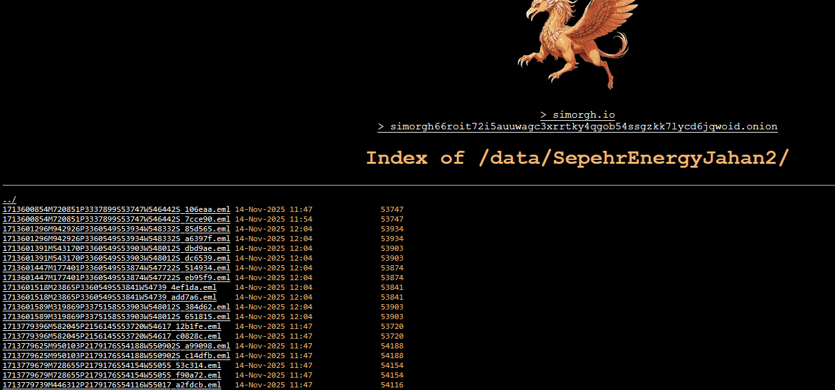Open the file ending in 7cce90.eml
The width and height of the screenshot is (835, 390).
tap(116, 219)
